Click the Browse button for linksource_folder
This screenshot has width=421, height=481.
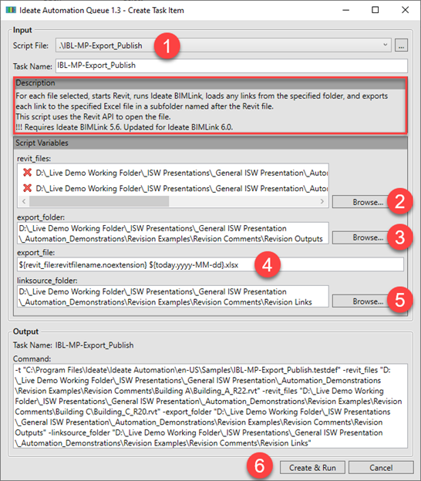[x=360, y=301]
